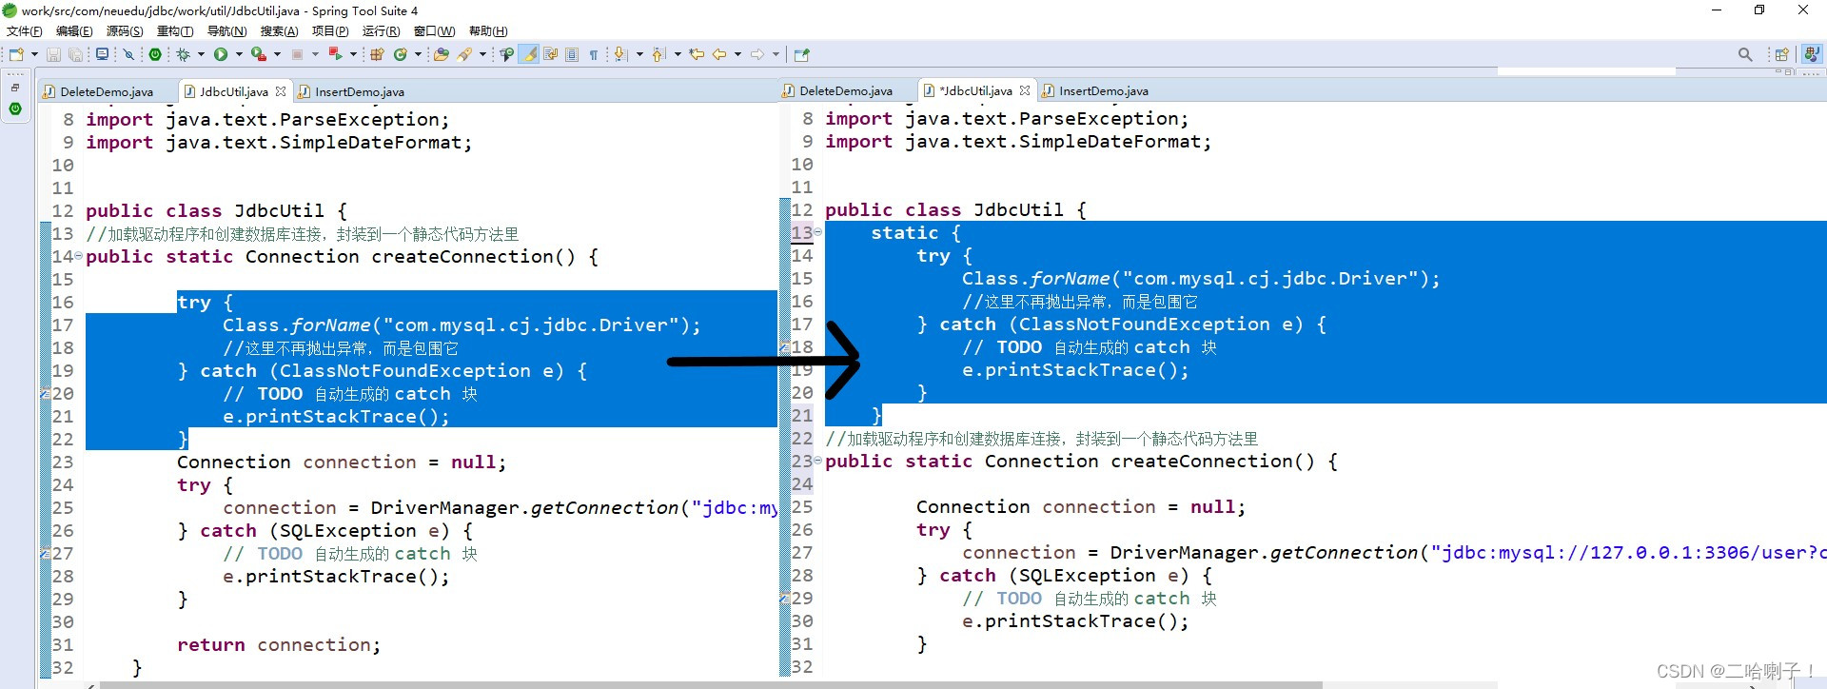Click the Back navigation arrow

click(719, 54)
